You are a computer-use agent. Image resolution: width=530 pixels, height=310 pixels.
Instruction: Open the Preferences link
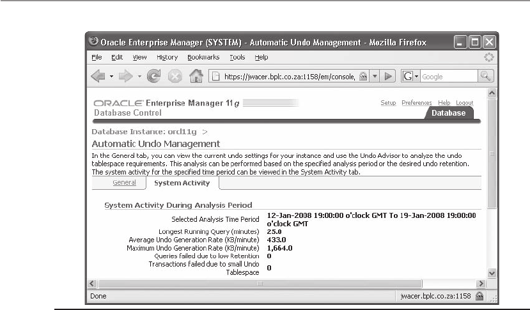point(416,103)
